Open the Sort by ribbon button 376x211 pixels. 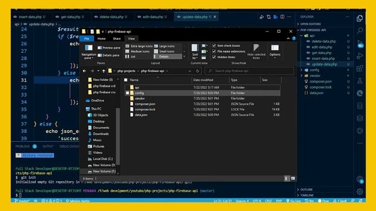194,52
